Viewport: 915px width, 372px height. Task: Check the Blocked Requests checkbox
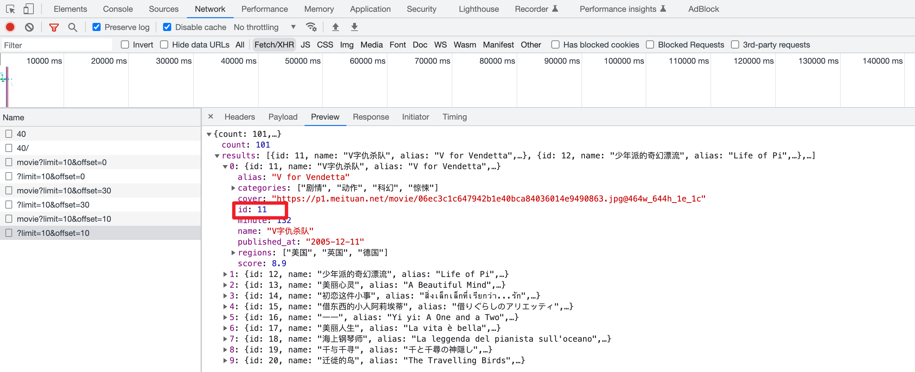[650, 45]
